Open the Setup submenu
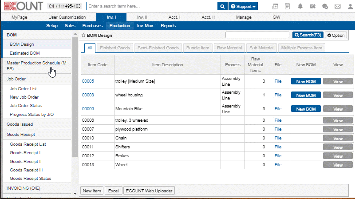Viewport: 355px width, 199px height. [x=52, y=26]
